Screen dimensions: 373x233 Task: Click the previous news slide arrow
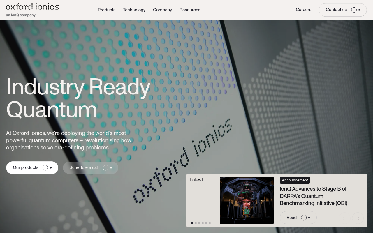pos(345,218)
